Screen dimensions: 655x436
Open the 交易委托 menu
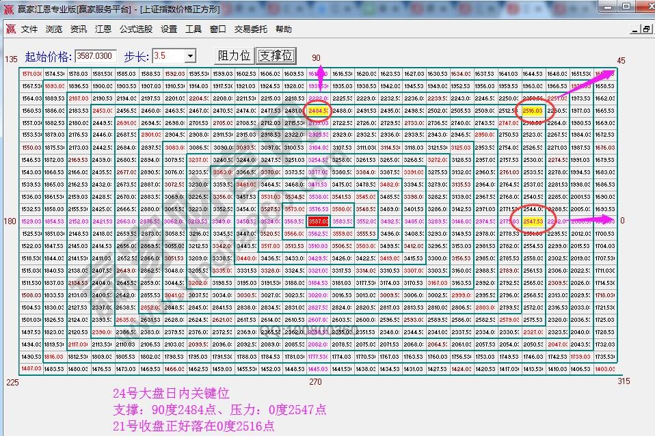[x=252, y=29]
